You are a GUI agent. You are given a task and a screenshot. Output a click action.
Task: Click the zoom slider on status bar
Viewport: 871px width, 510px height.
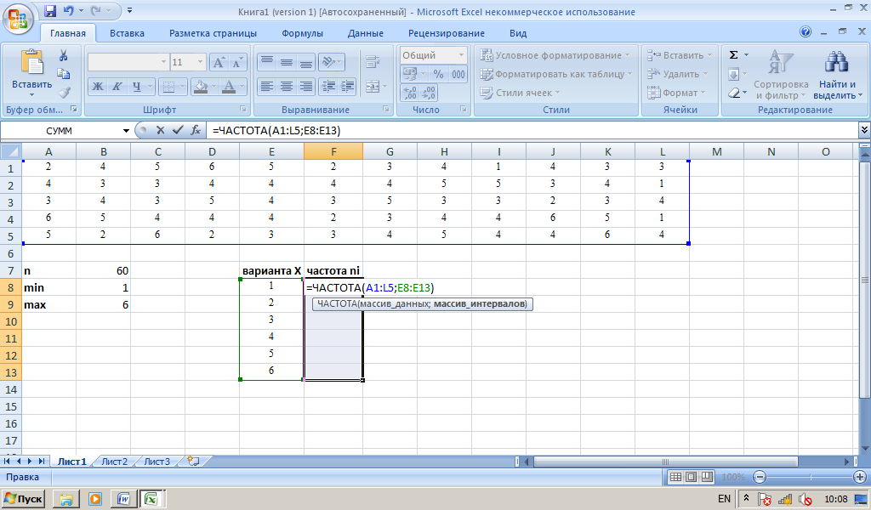click(x=810, y=477)
